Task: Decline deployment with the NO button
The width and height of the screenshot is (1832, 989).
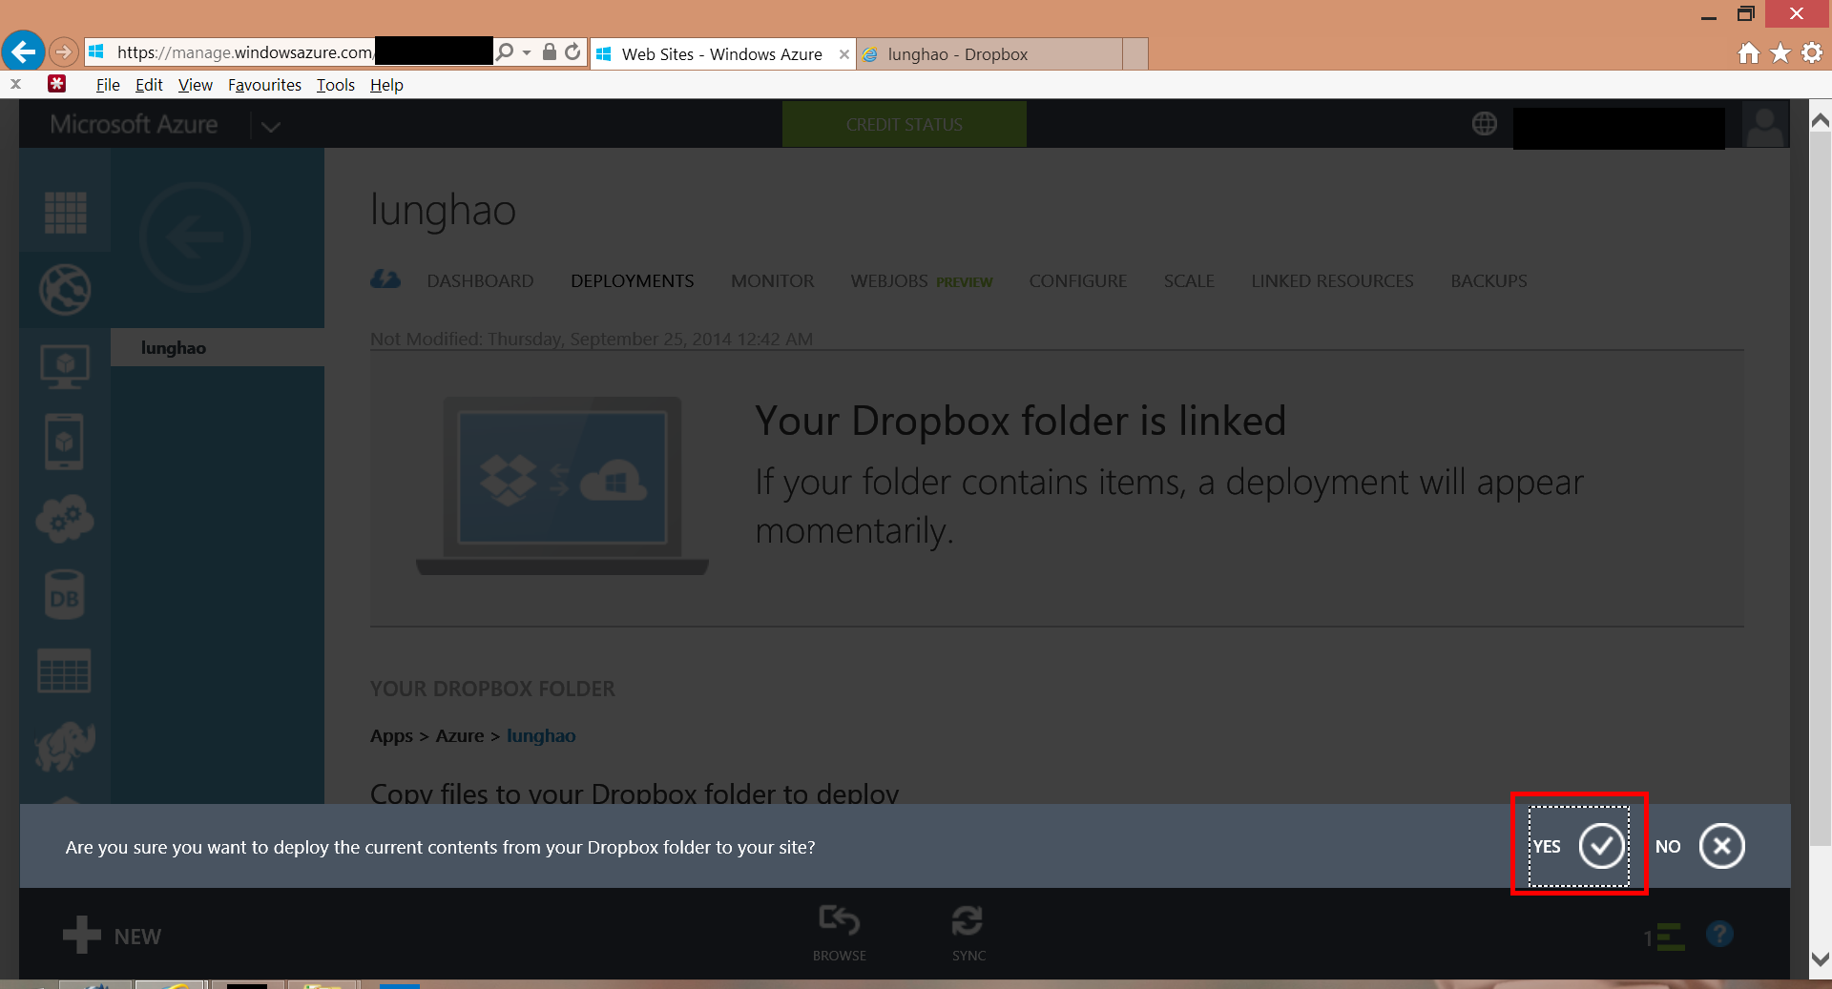Action: pyautogui.click(x=1699, y=846)
